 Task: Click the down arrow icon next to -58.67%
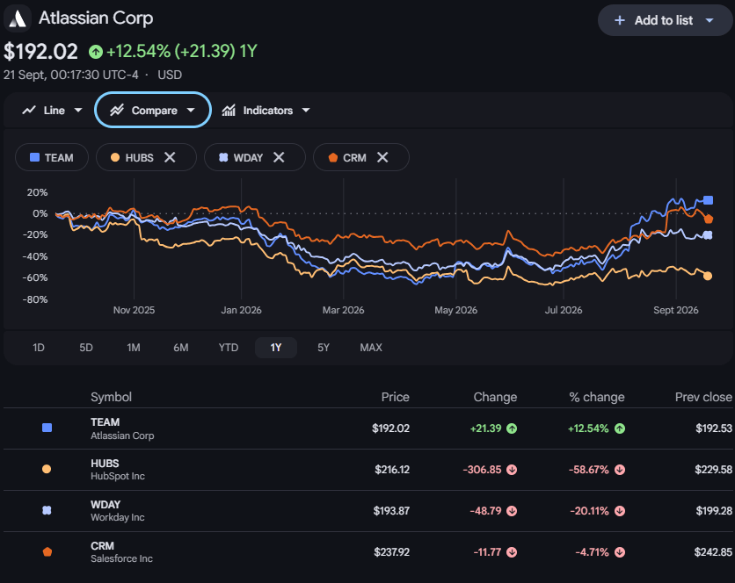[620, 470]
